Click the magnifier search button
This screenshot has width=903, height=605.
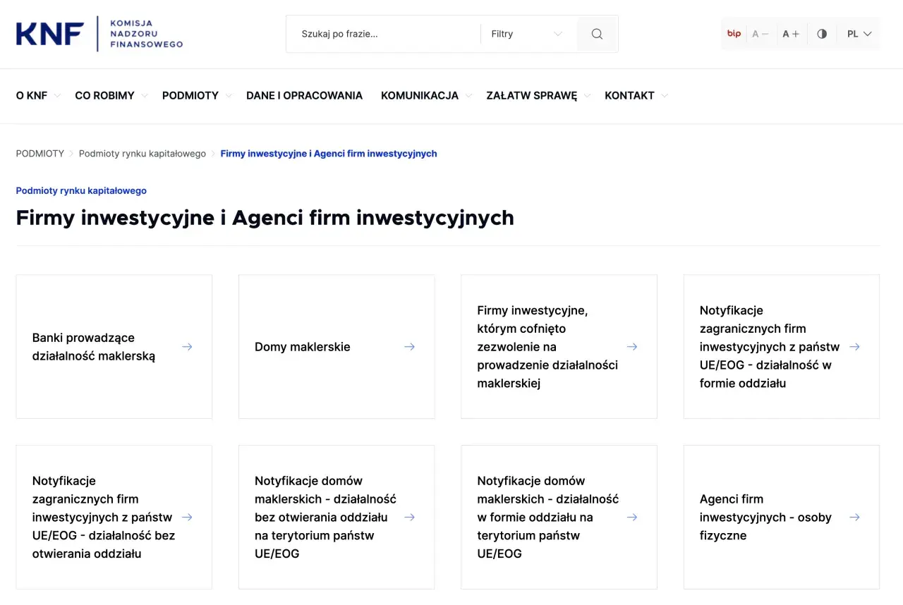click(597, 34)
